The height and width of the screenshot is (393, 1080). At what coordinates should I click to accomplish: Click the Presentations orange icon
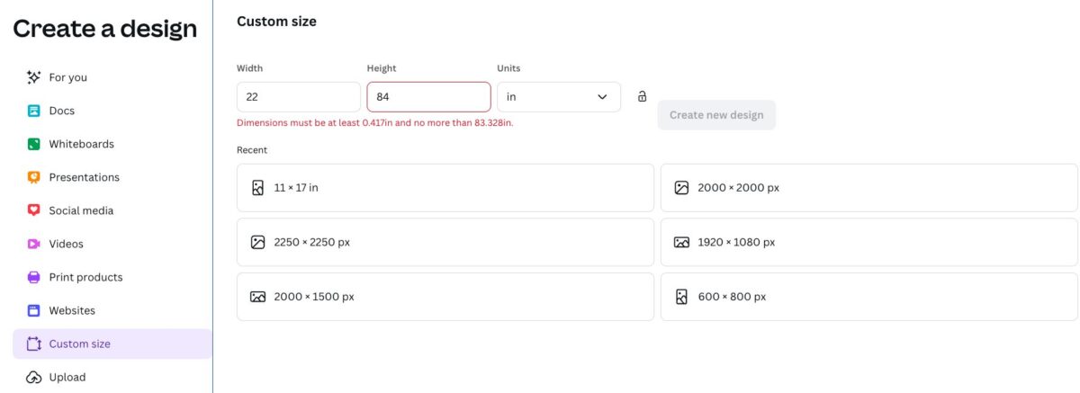pos(33,177)
